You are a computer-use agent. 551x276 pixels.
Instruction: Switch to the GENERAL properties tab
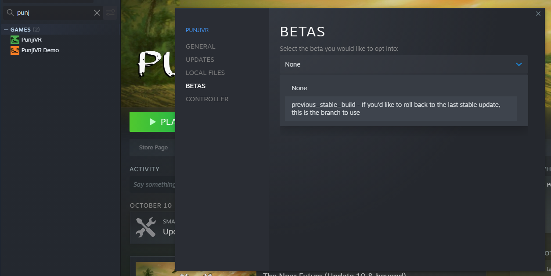tap(200, 46)
